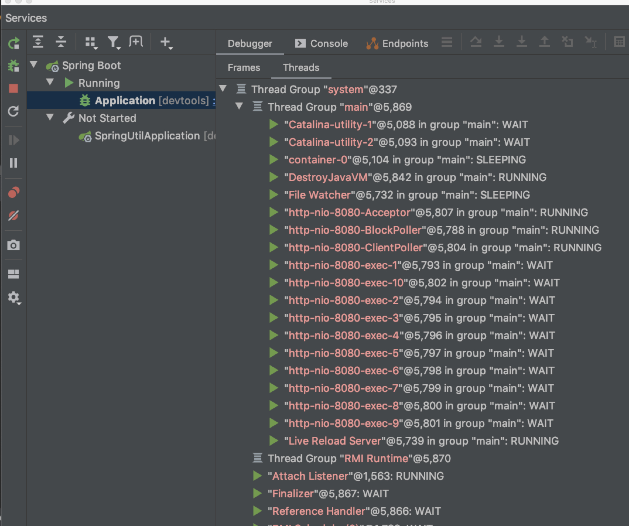Take a thread dump using the camera icon
This screenshot has height=526, width=629.
pyautogui.click(x=14, y=246)
